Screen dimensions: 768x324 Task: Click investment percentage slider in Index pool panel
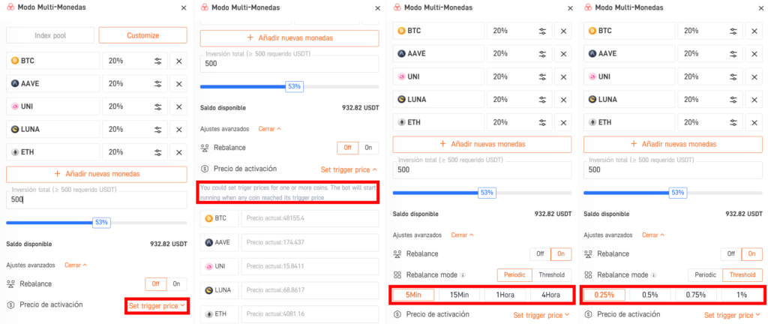[97, 222]
